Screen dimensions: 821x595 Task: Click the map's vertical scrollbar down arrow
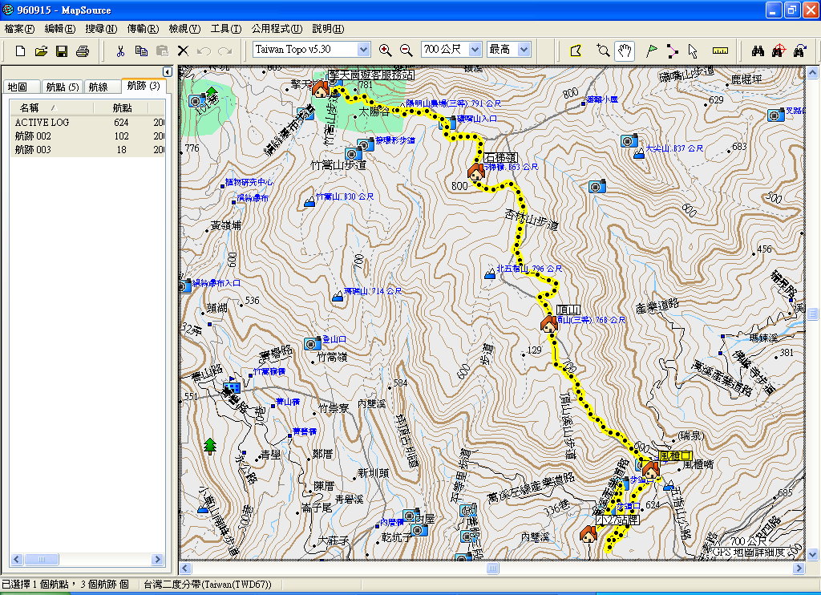813,554
